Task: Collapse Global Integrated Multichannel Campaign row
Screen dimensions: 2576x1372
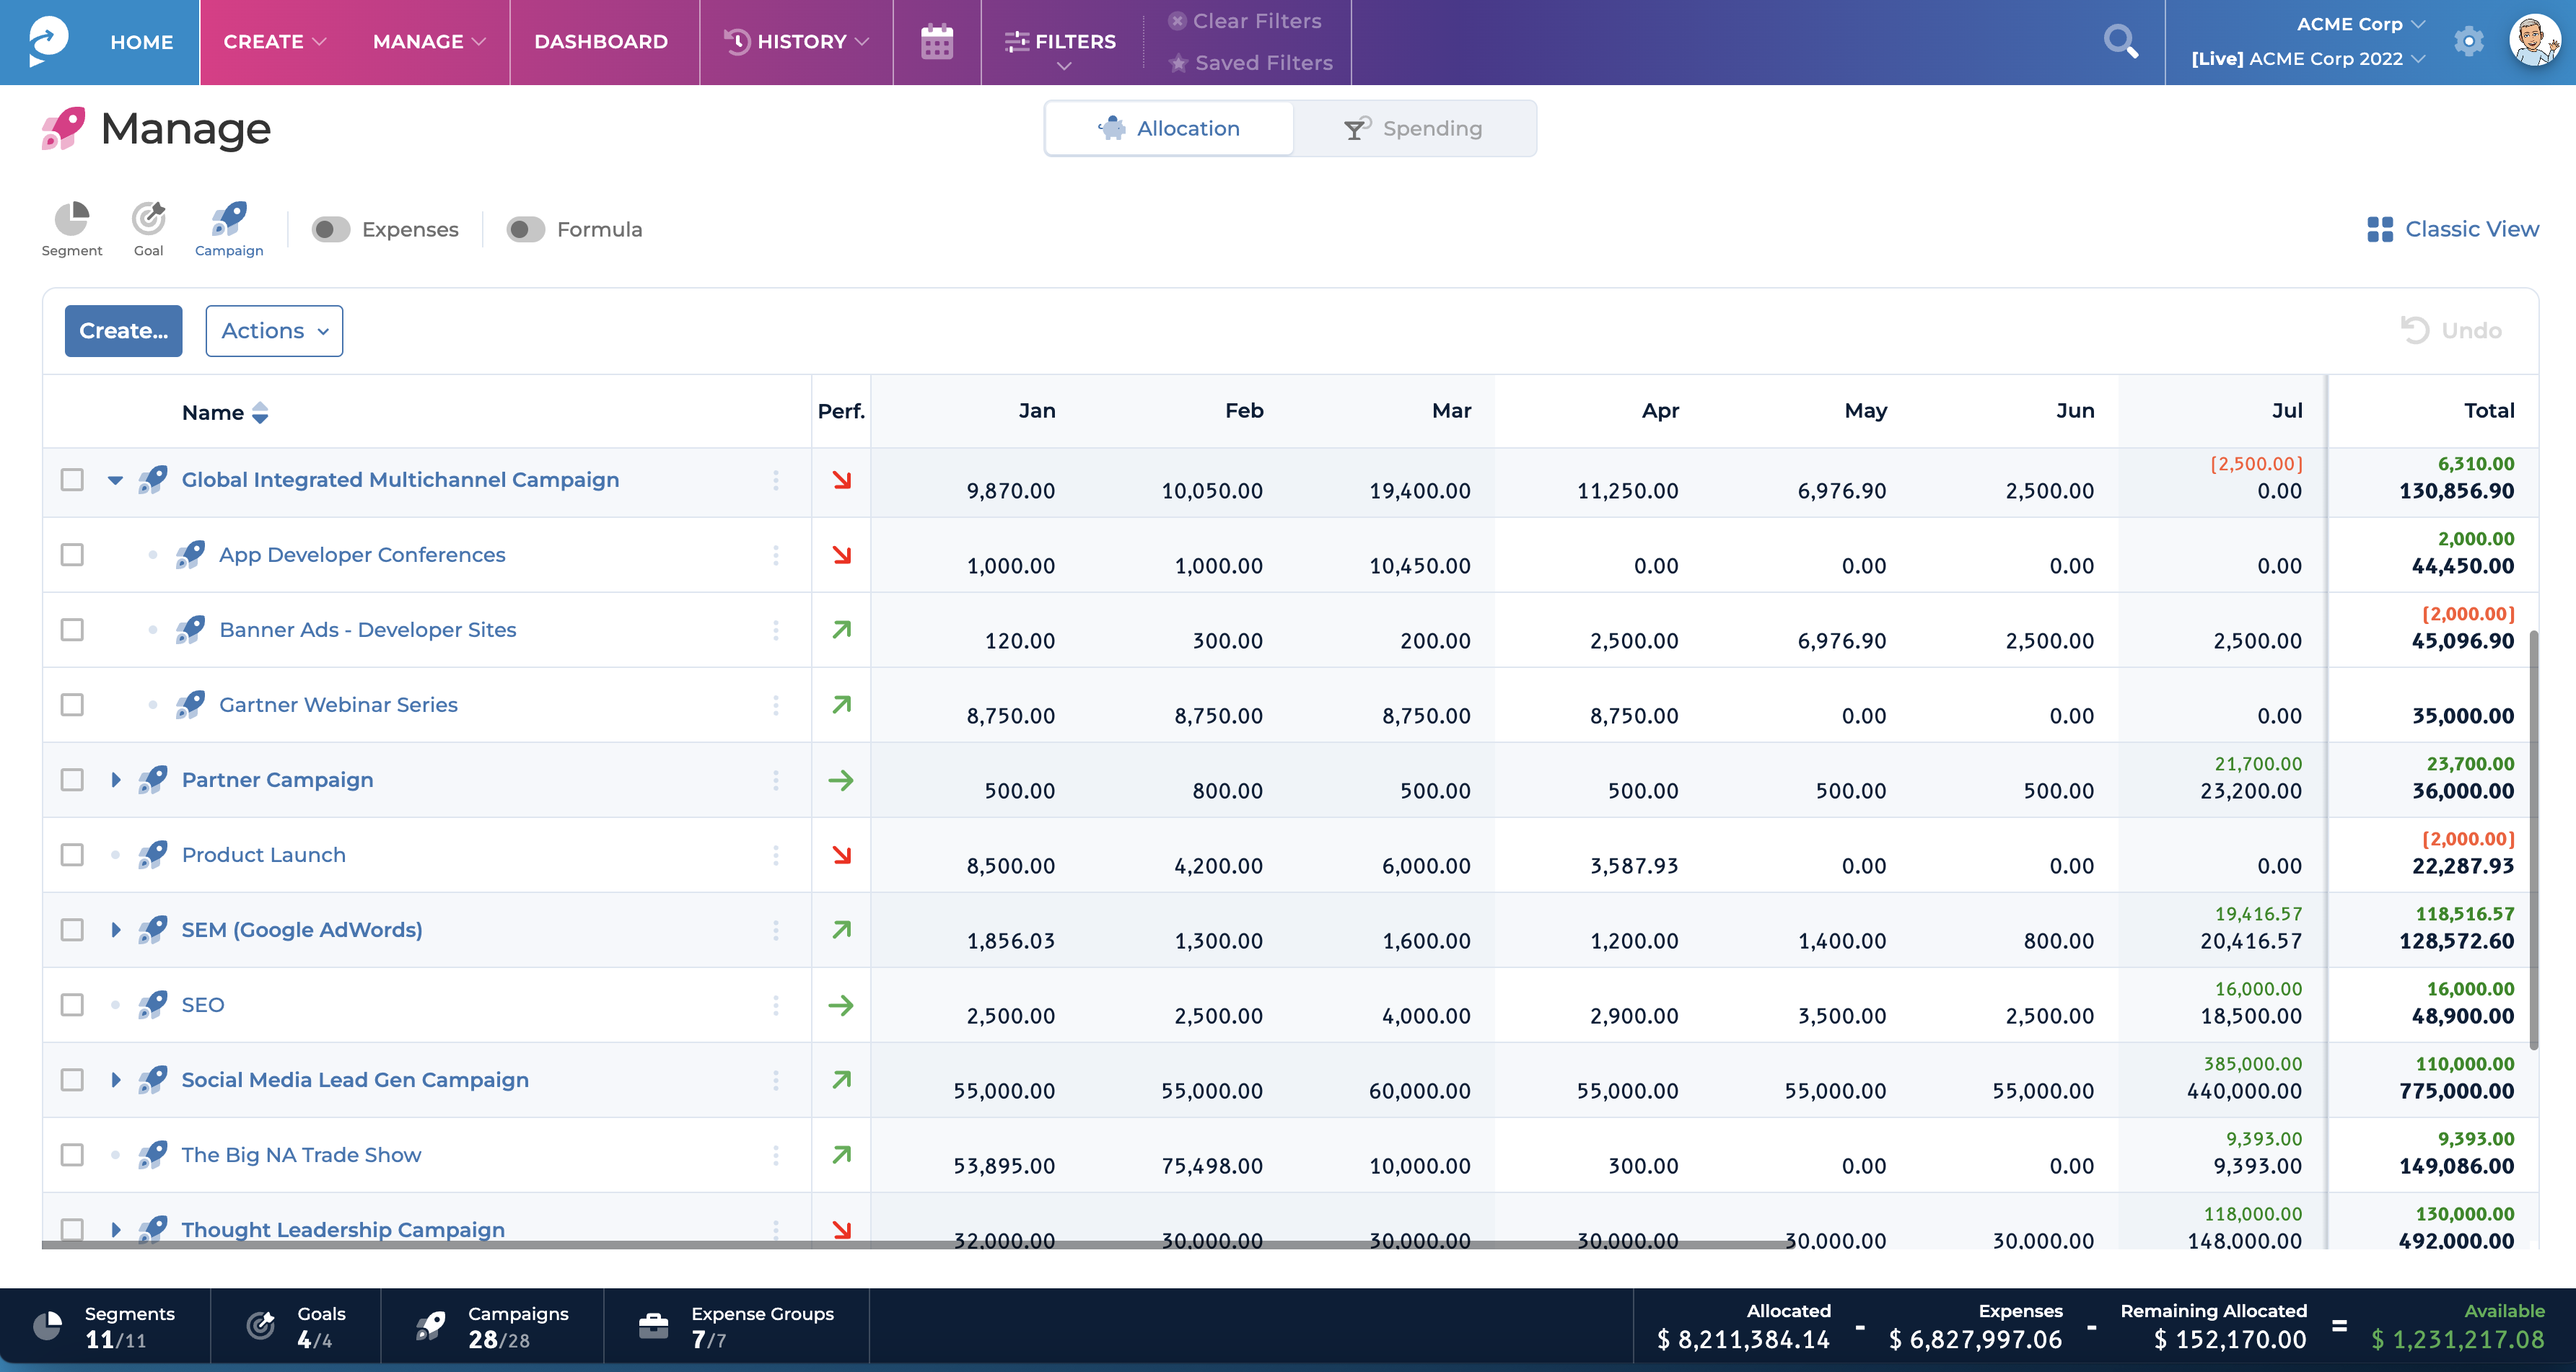Action: point(115,480)
